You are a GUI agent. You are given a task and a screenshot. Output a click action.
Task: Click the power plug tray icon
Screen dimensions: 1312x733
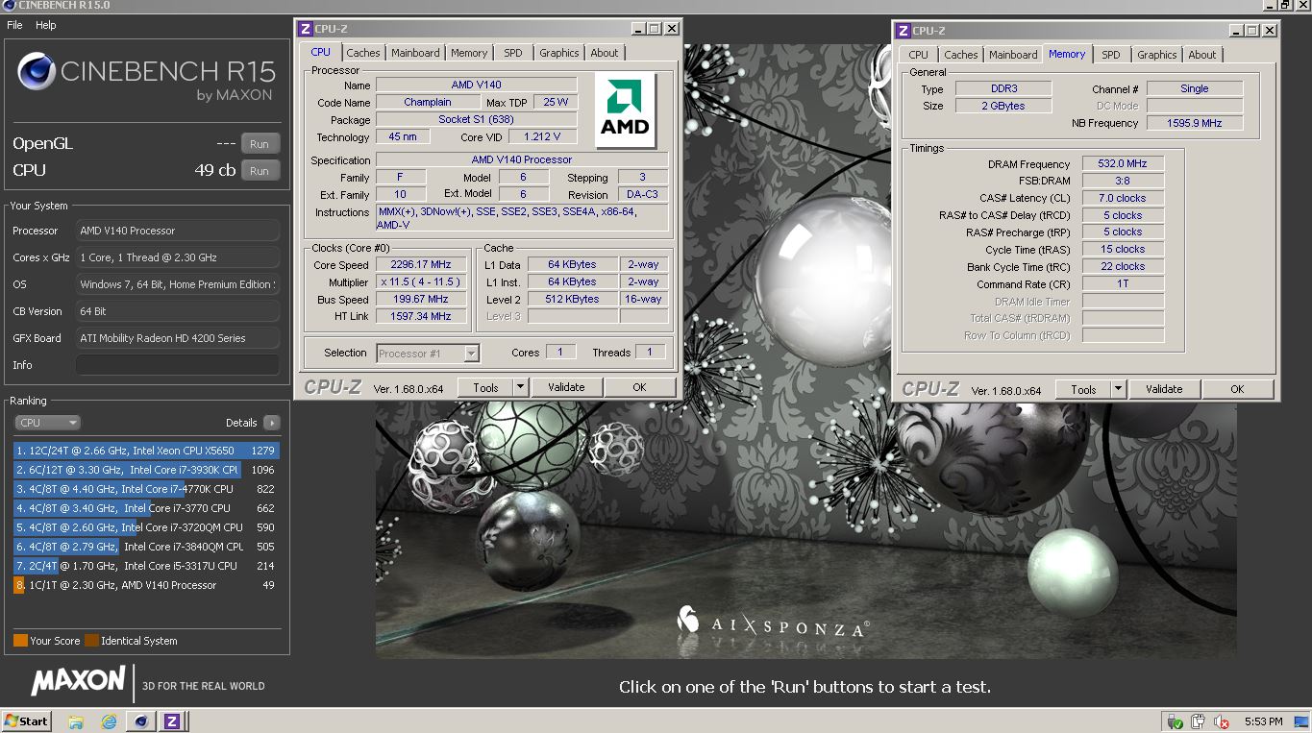coord(1199,721)
